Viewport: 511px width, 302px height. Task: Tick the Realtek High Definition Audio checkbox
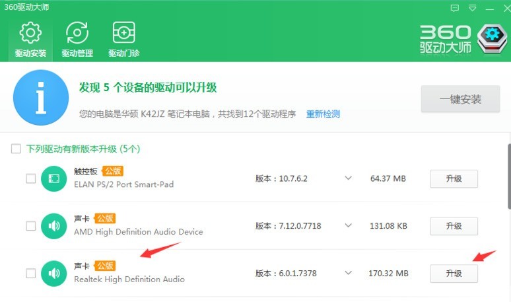pyautogui.click(x=30, y=273)
